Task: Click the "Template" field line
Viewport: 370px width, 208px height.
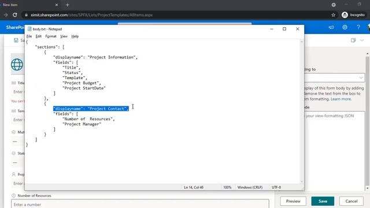Action: (x=75, y=78)
